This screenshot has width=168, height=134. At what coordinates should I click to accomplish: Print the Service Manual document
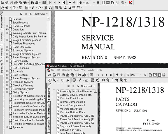[x=16, y=3]
